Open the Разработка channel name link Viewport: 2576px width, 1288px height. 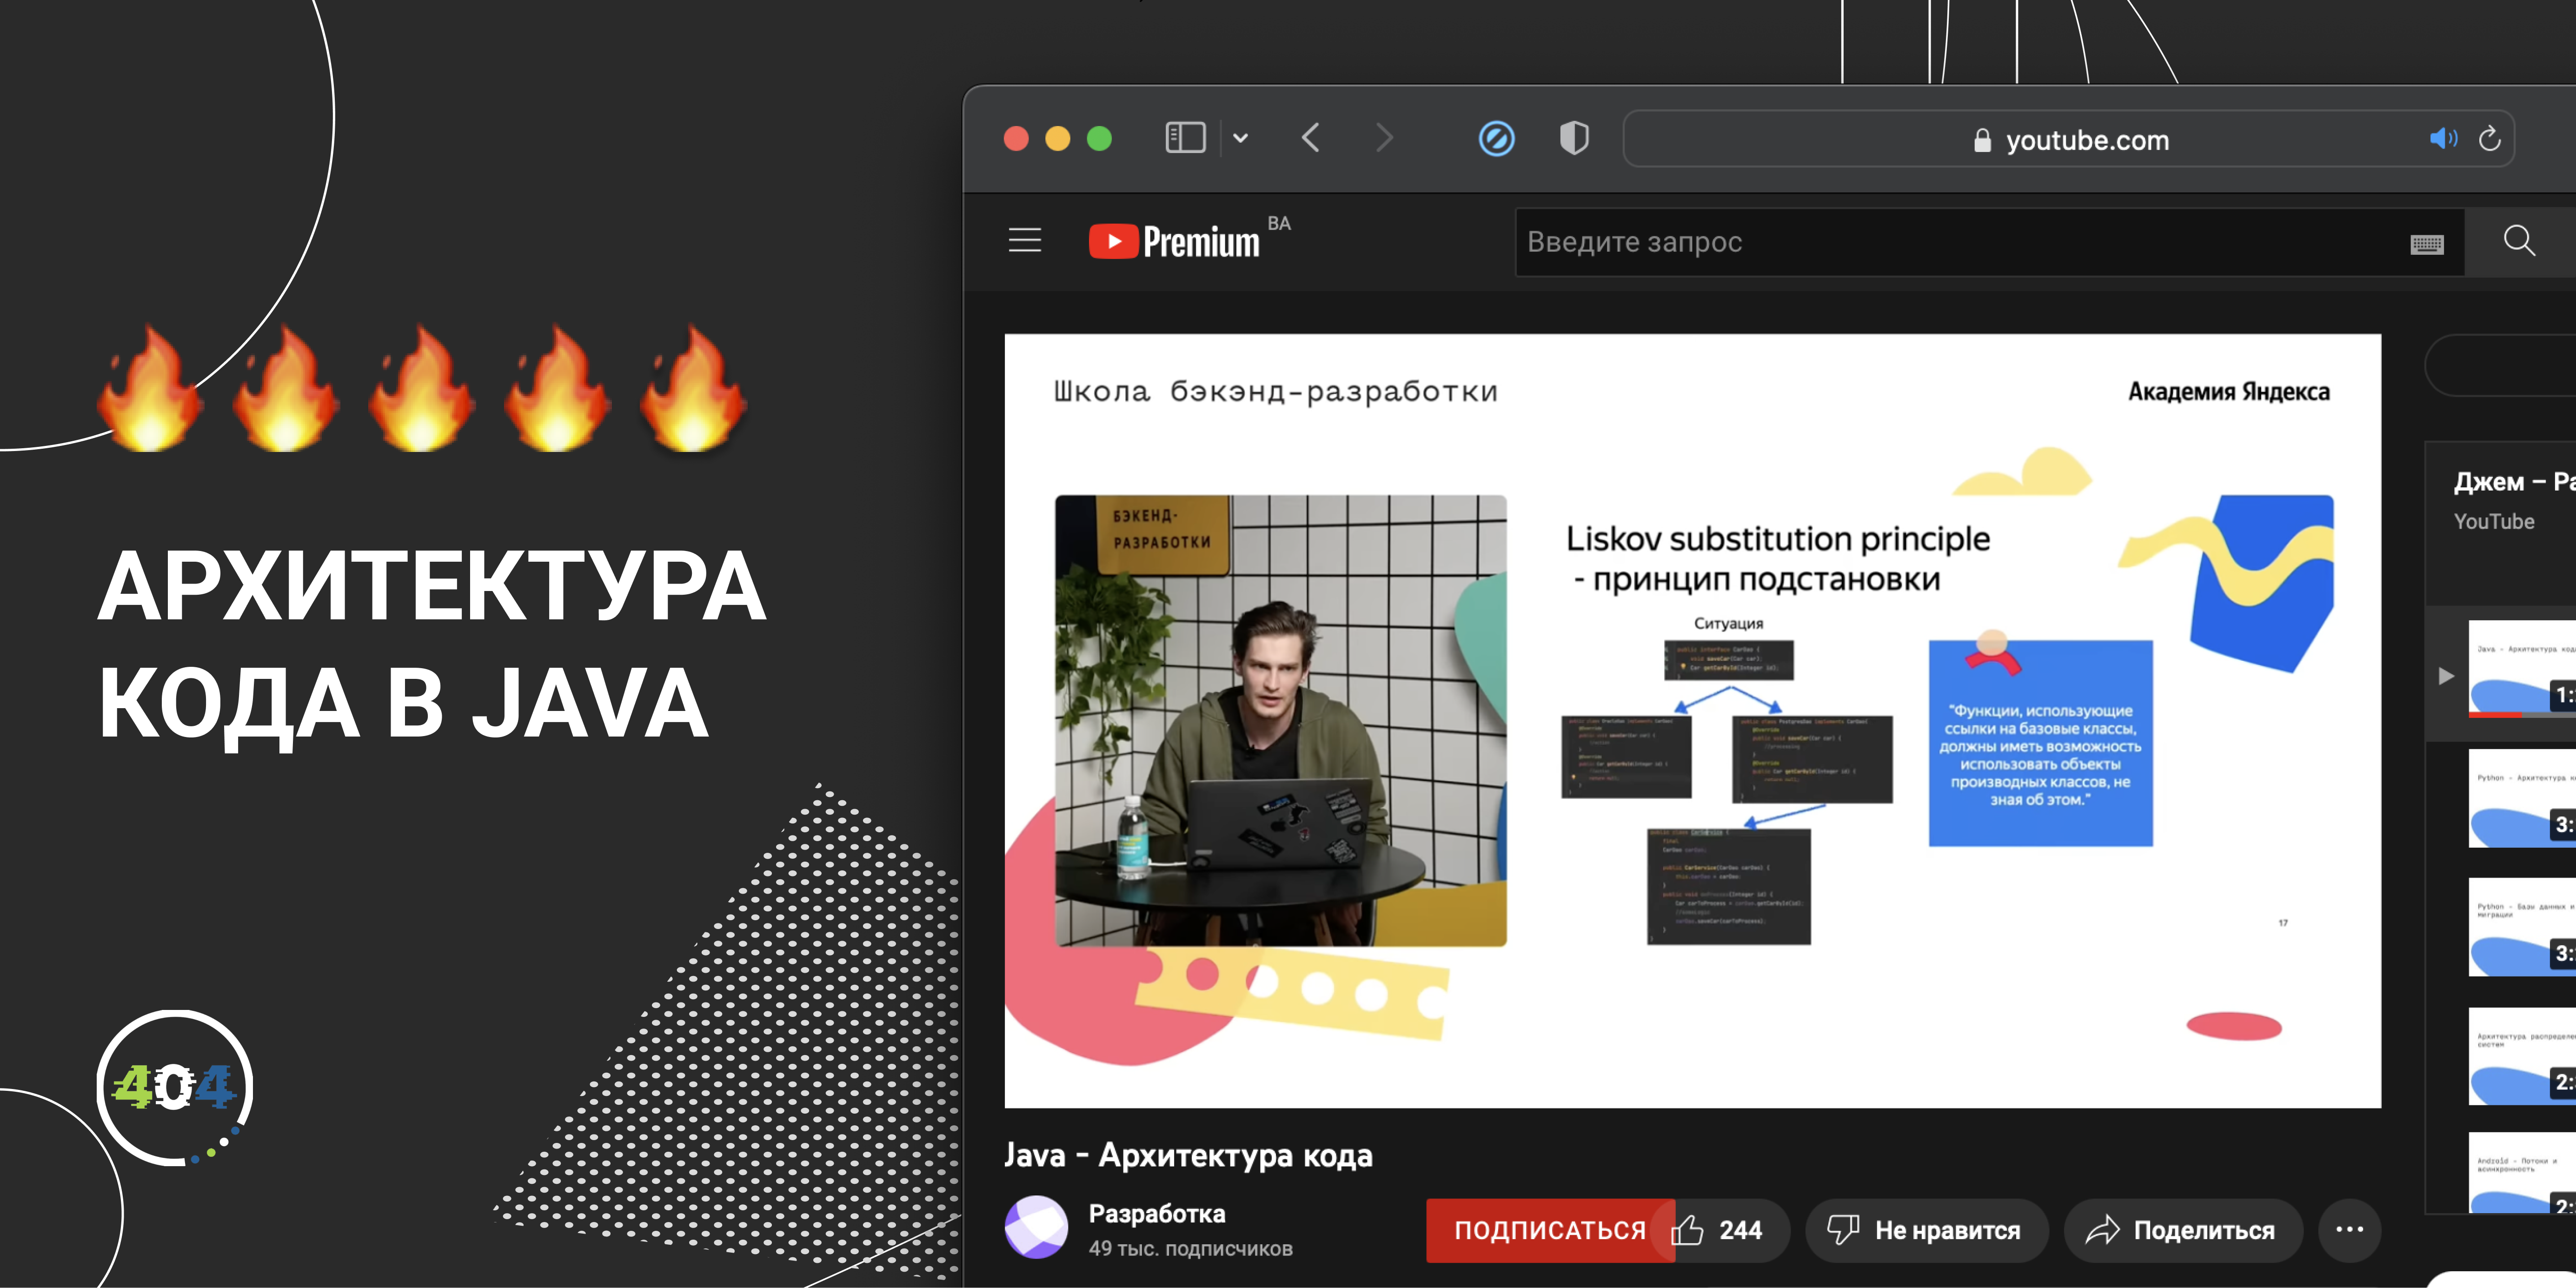[x=1156, y=1214]
